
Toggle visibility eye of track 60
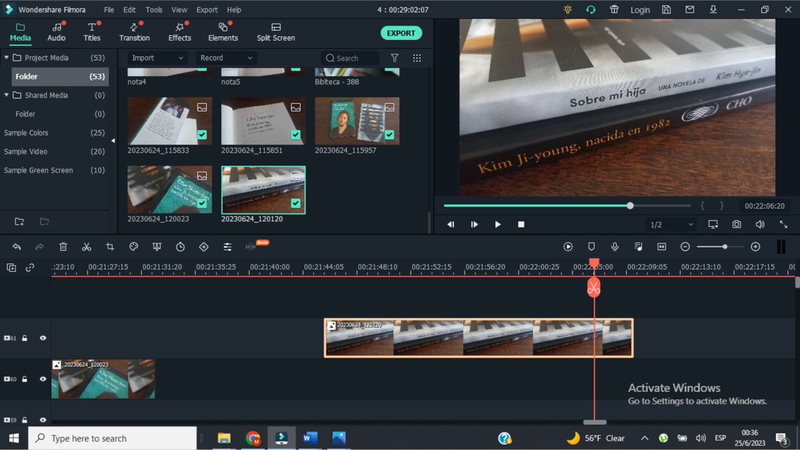click(x=43, y=379)
